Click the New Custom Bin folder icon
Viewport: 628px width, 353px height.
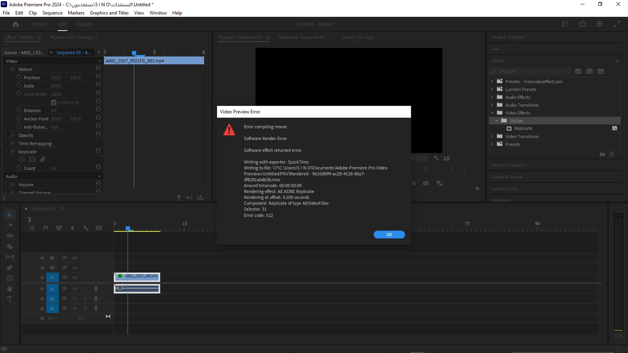(602, 154)
